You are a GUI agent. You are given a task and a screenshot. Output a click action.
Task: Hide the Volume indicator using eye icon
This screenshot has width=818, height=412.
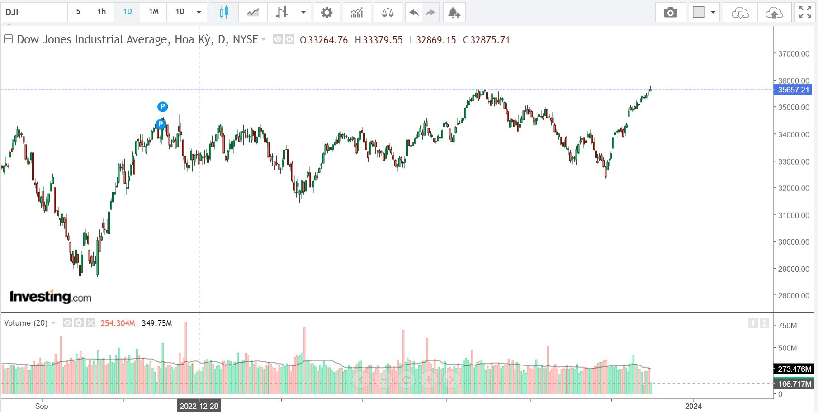67,323
